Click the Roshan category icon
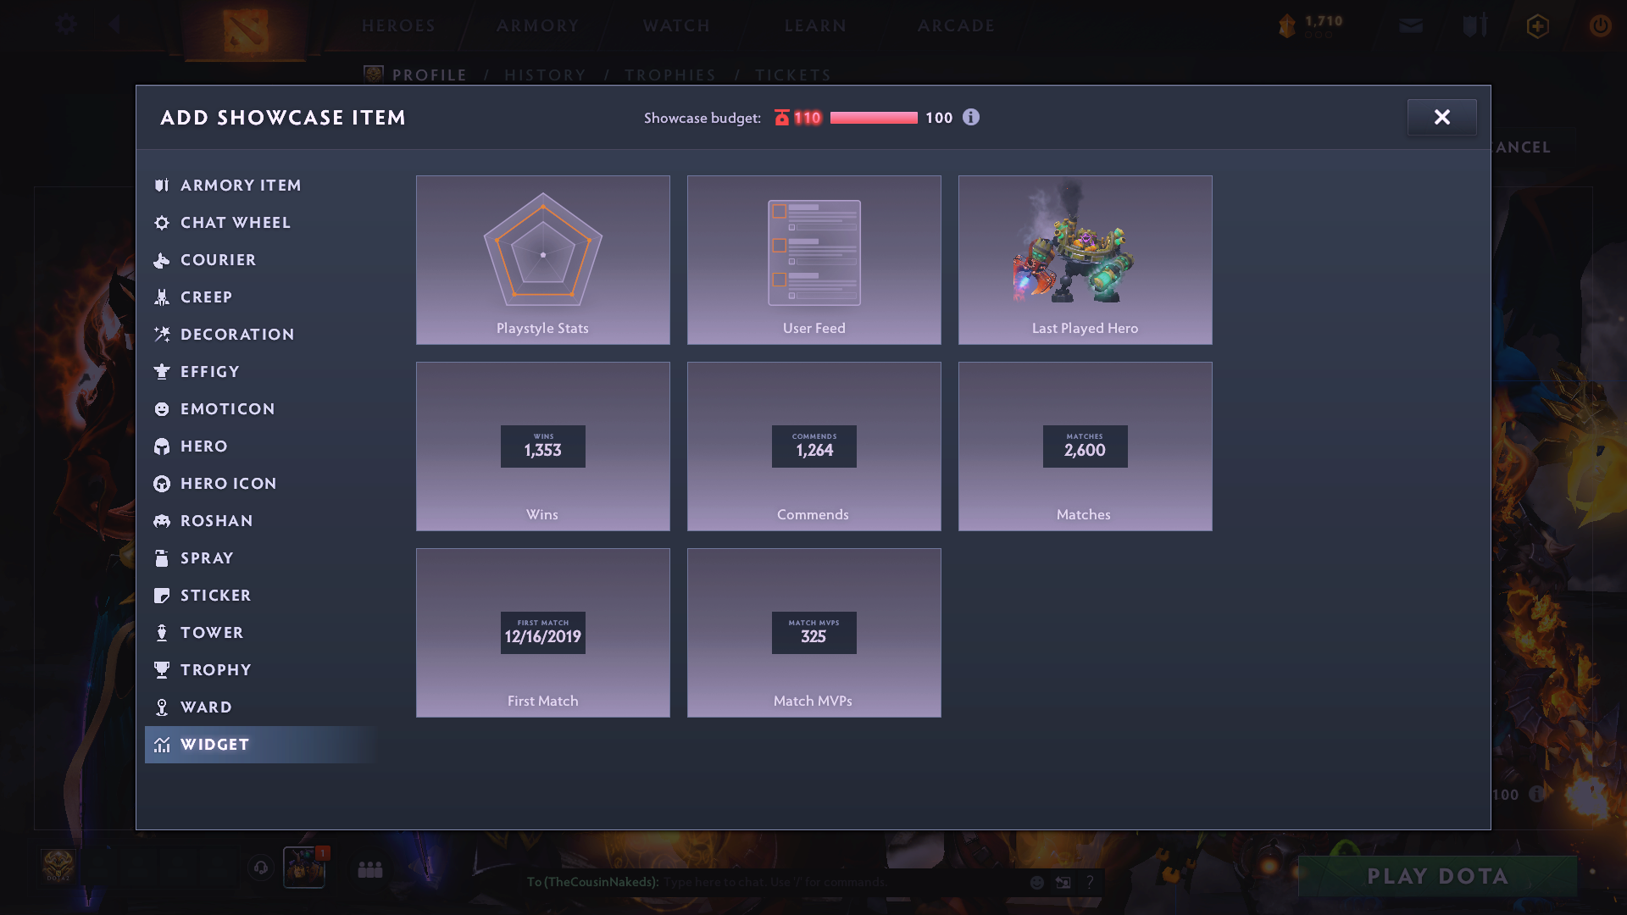1627x915 pixels. point(162,520)
